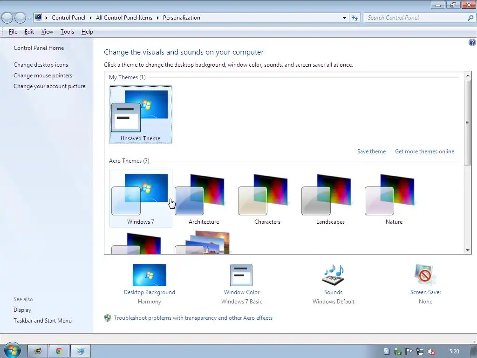Click the Control Panel breadcrumb
This screenshot has height=358, width=477.
click(68, 18)
